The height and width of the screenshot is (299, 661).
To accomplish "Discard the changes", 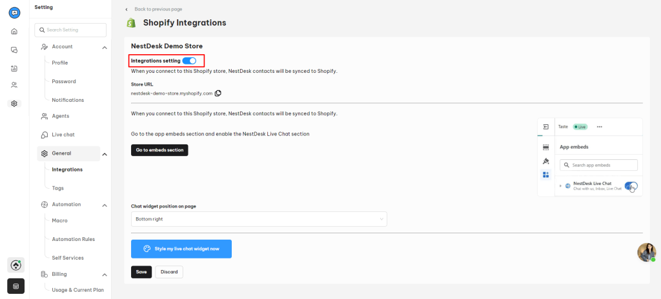I will [169, 272].
